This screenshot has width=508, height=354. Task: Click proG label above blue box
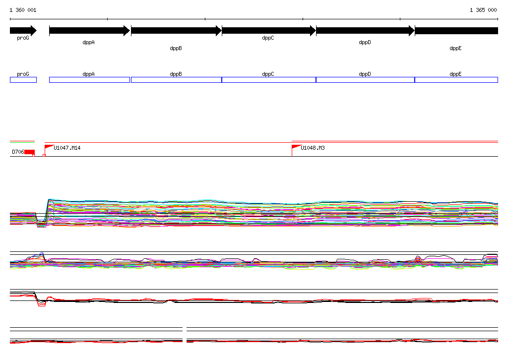click(23, 74)
